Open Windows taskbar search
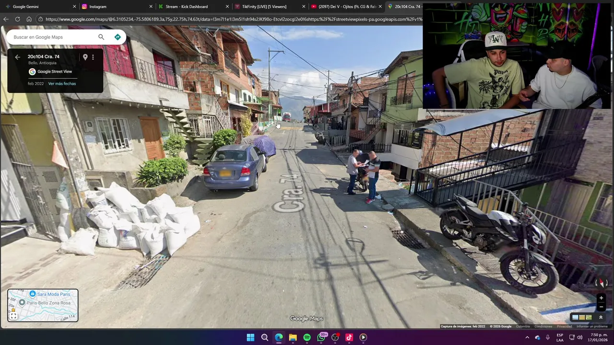Viewport: 614px width, 345px height. tap(264, 337)
